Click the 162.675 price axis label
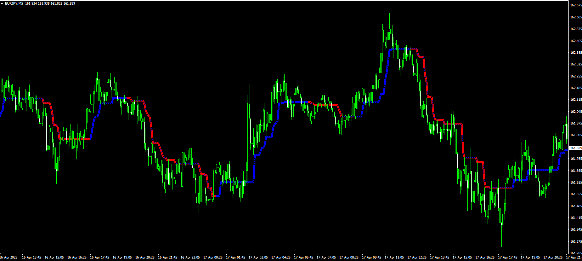 (x=576, y=5)
